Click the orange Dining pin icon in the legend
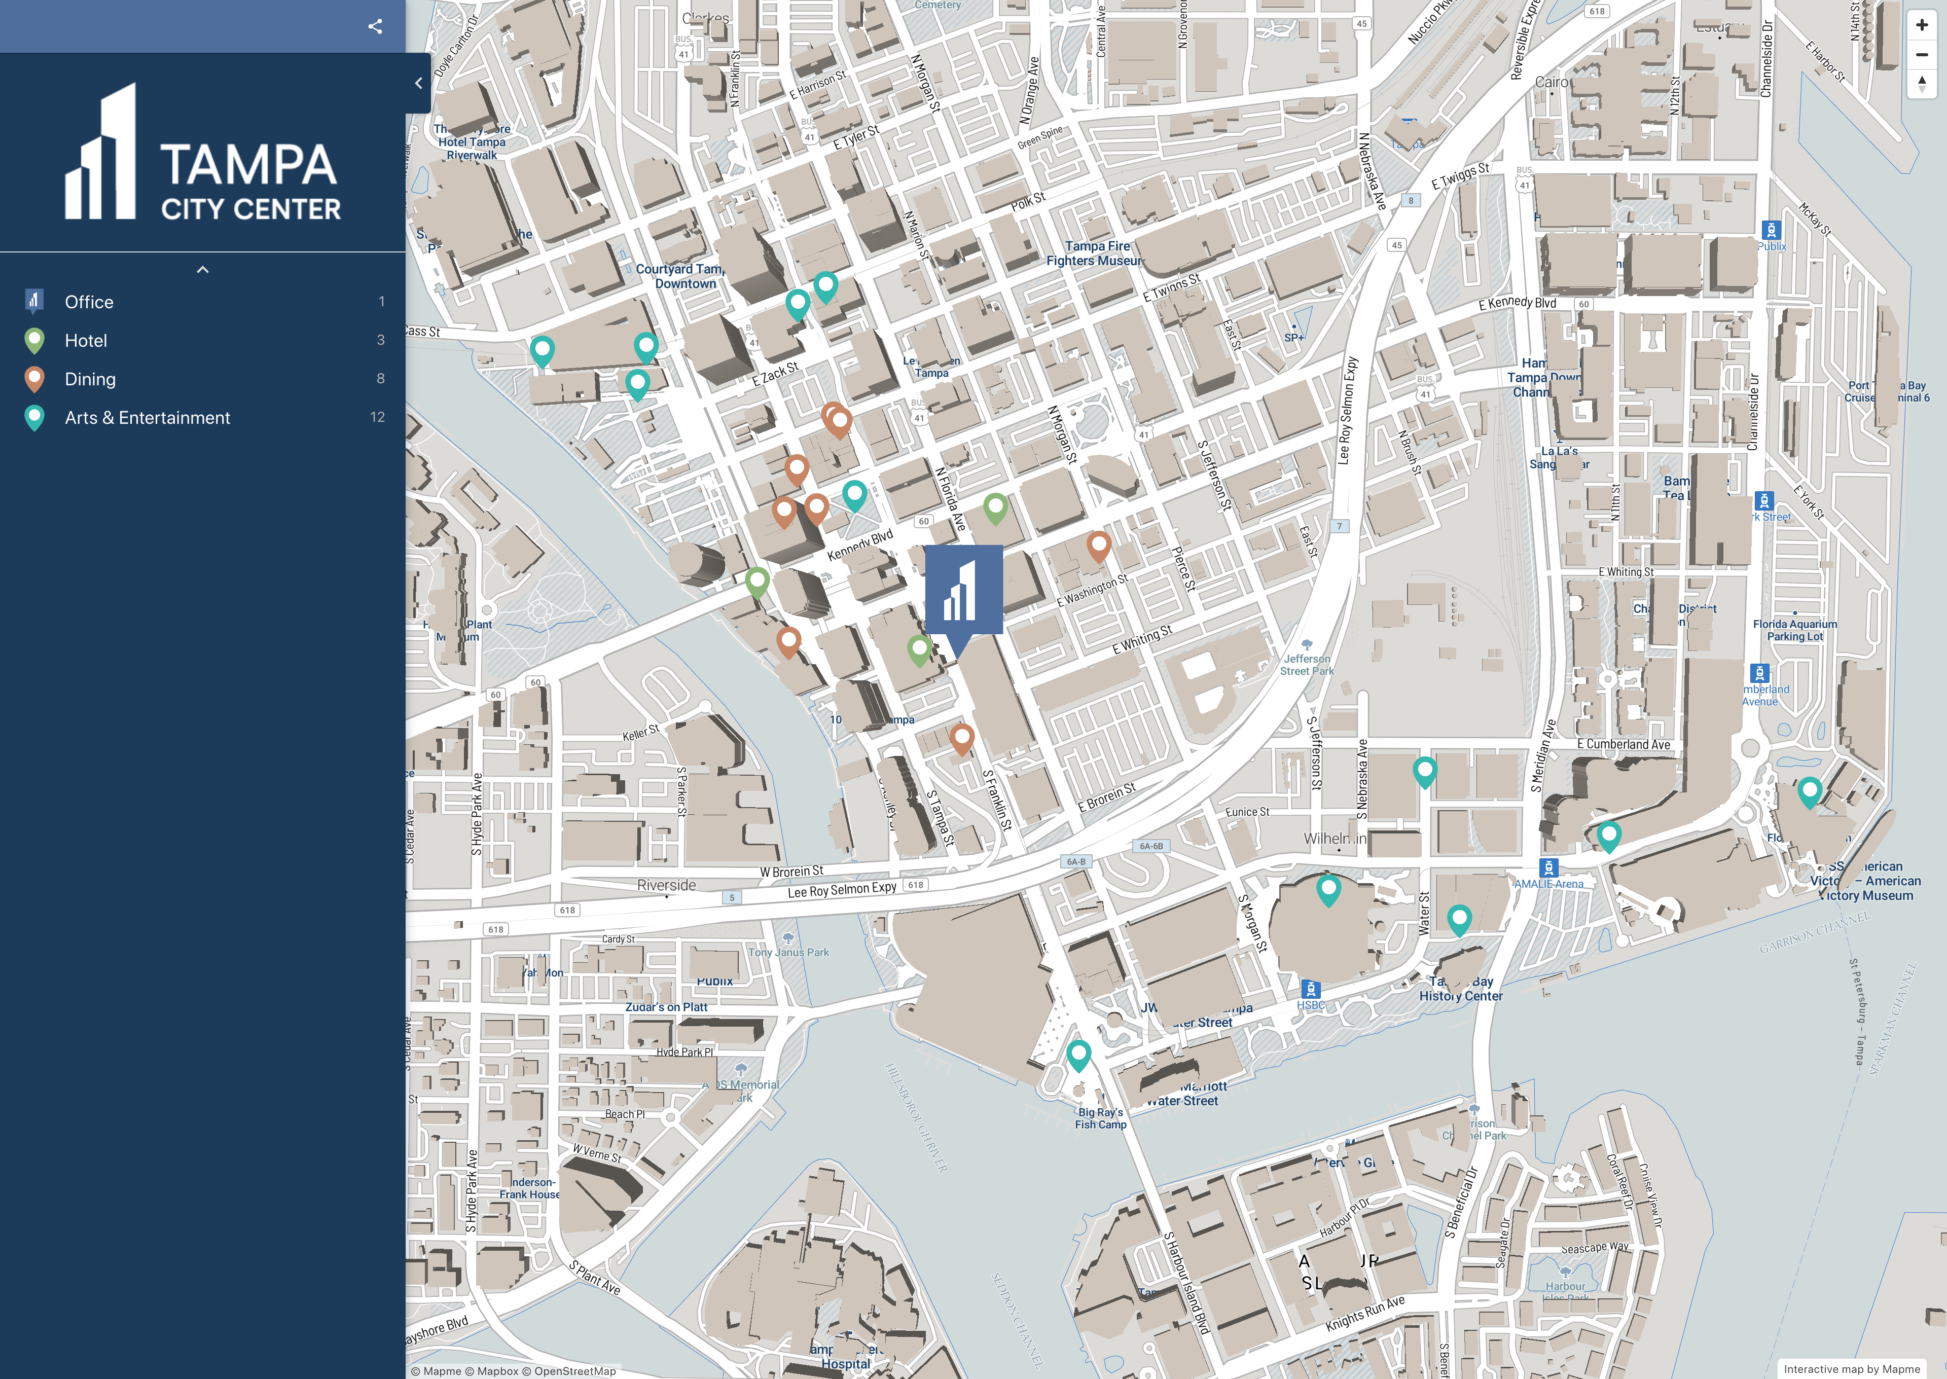 tap(34, 379)
